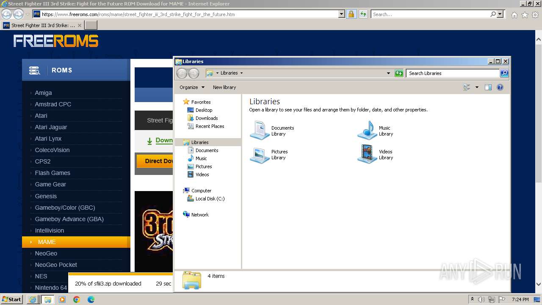The image size is (542, 305).
Task: Click Internet Explorer back button
Action: 6,14
